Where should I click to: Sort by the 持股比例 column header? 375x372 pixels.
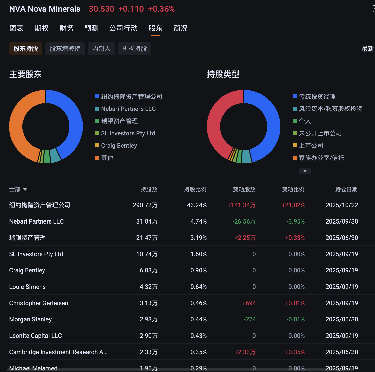195,189
